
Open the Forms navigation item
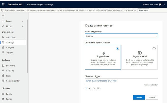click(9, 99)
